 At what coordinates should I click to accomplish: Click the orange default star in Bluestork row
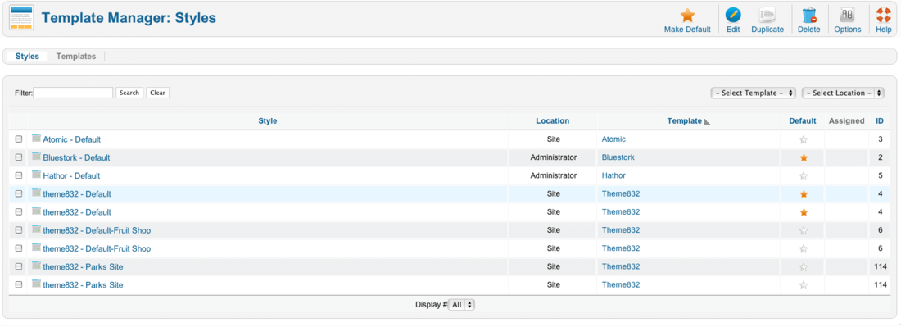804,157
